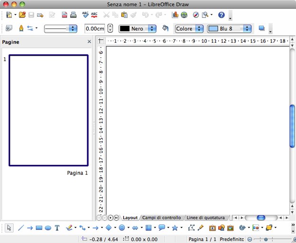This screenshot has height=243, width=296.
Task: Switch to Campi di controllo tab
Action: [161, 218]
